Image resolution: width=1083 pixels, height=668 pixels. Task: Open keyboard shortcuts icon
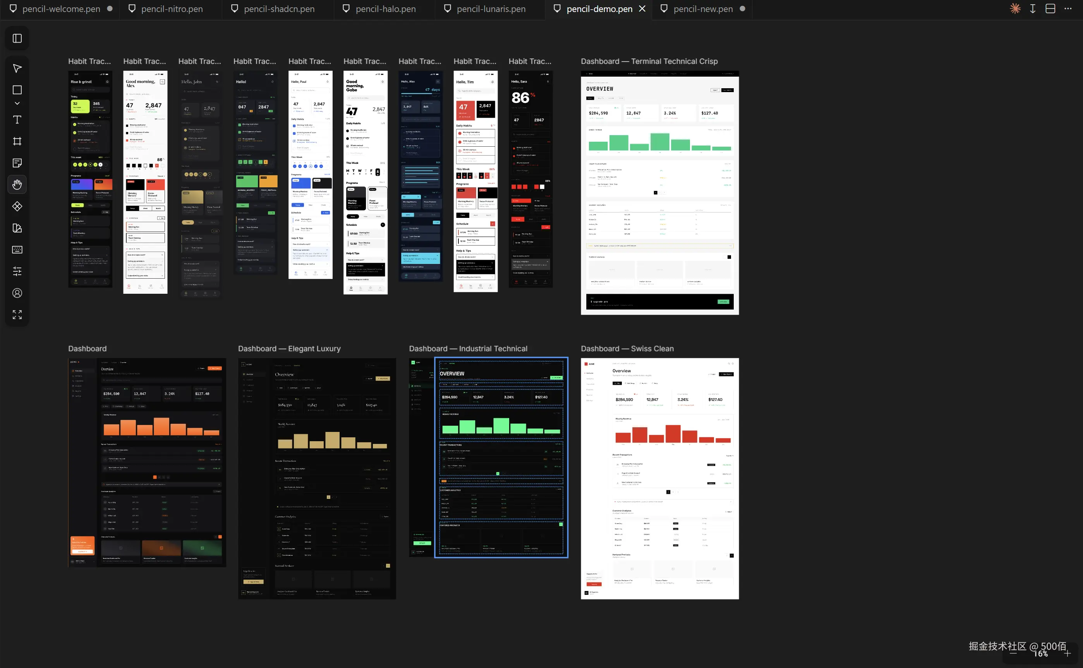tap(17, 250)
